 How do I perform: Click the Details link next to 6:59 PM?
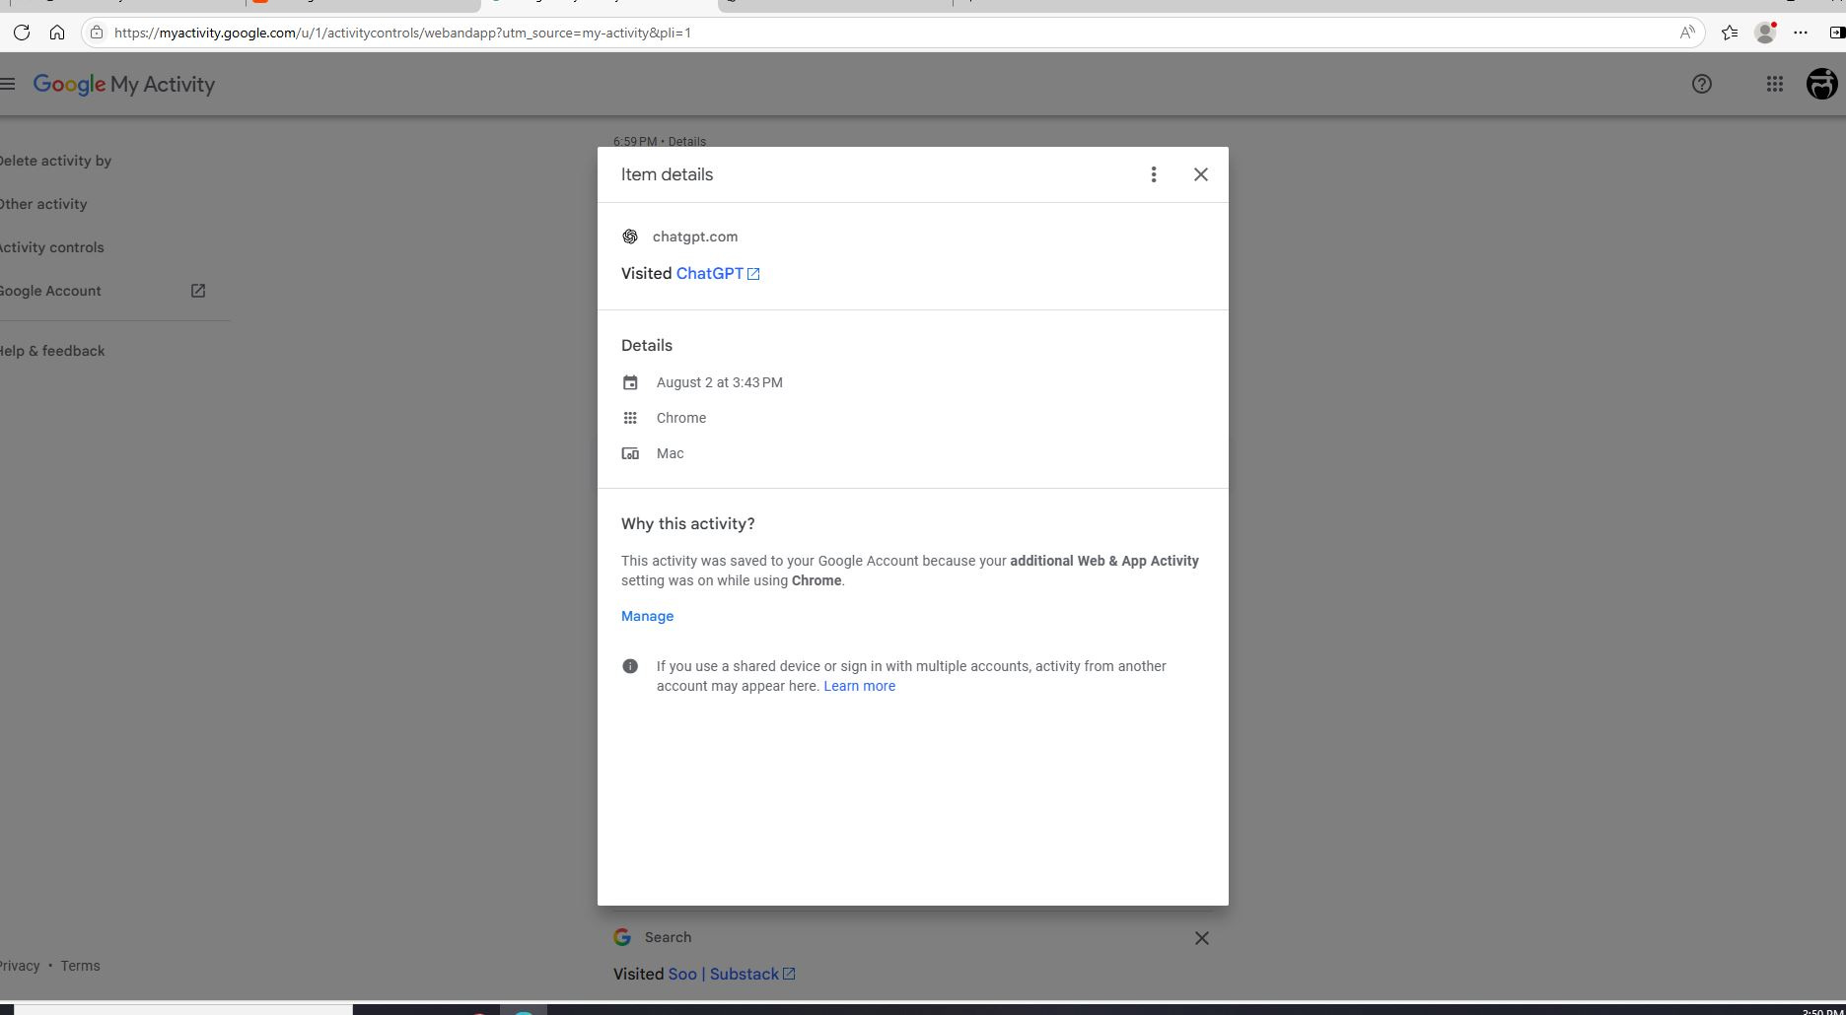[x=686, y=142]
